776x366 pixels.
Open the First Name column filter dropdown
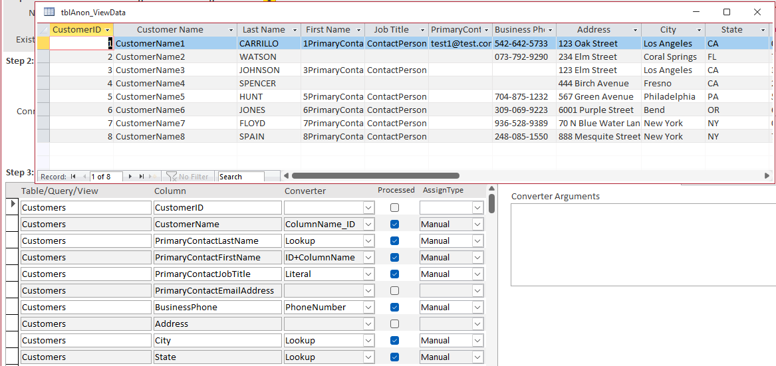tap(359, 30)
